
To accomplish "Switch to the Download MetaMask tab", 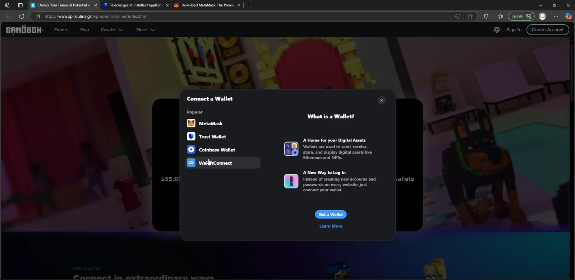I will [207, 5].
